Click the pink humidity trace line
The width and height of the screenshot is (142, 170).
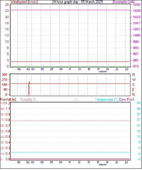[71, 121]
